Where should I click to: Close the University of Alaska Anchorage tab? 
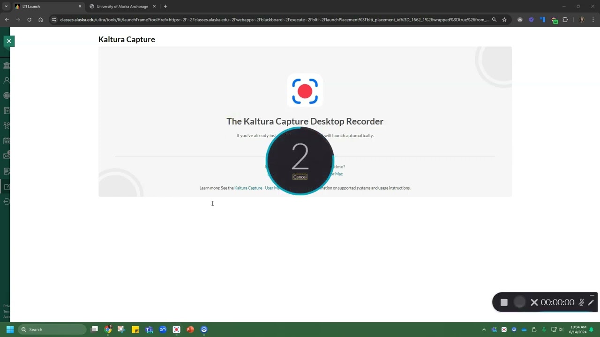coord(154,7)
